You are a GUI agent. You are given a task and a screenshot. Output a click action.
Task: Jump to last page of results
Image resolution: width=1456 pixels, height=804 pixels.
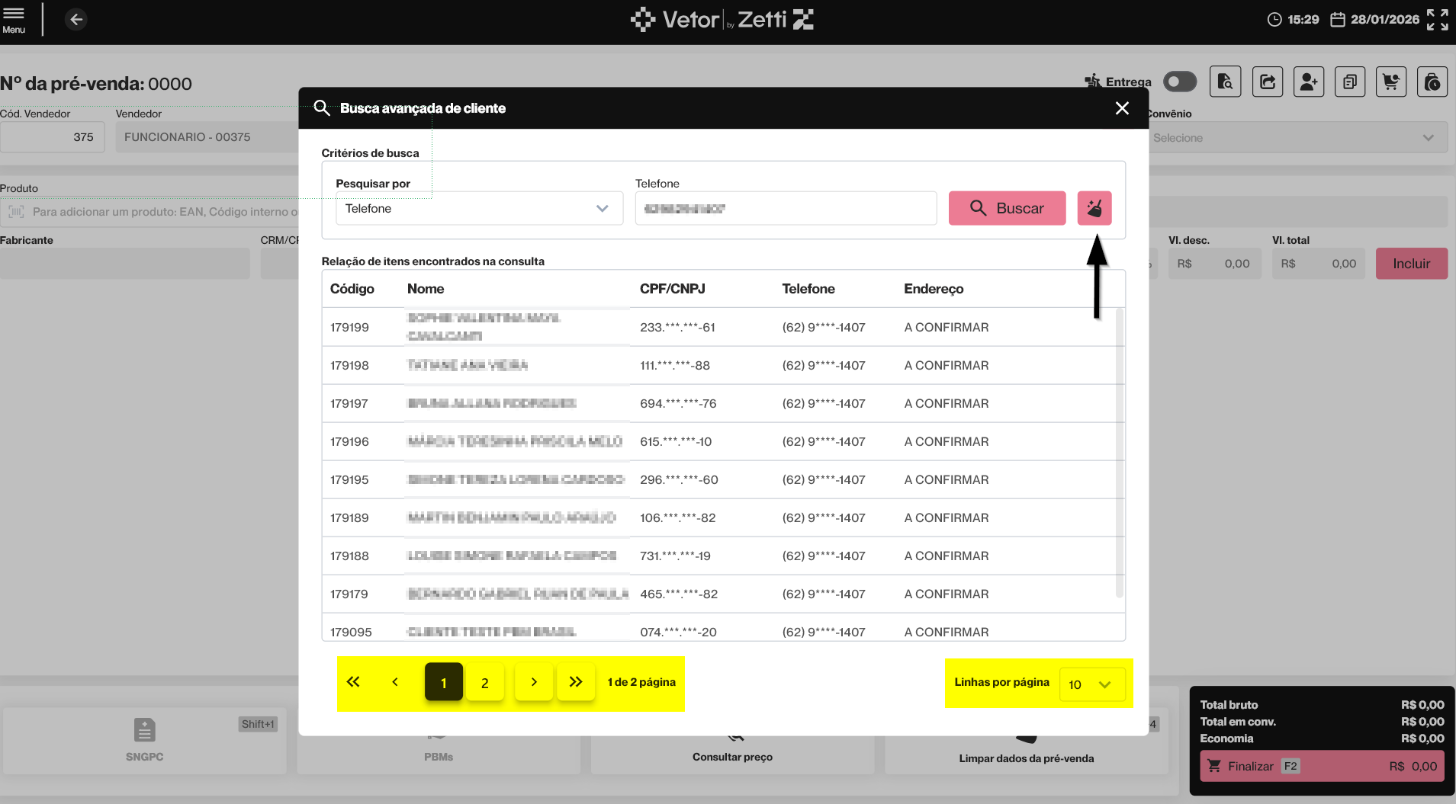576,682
